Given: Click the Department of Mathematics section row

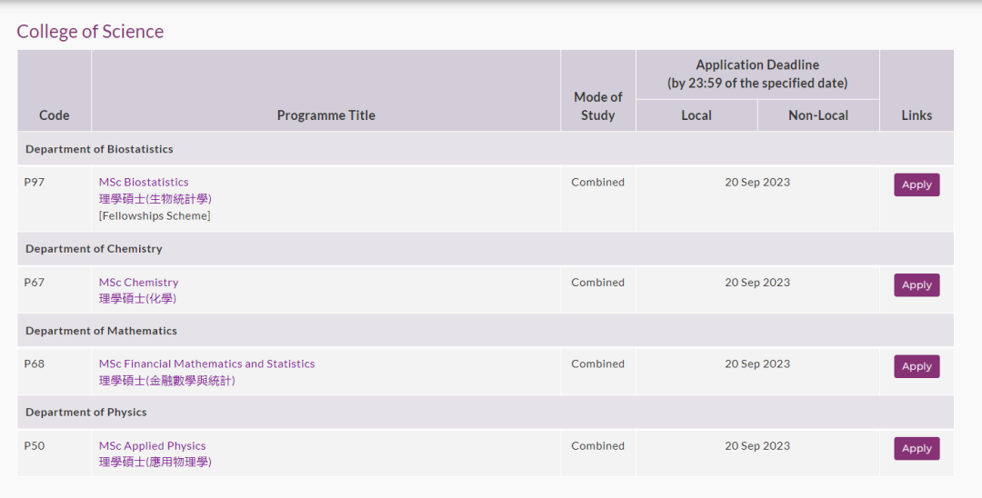Looking at the screenshot, I should [x=101, y=331].
